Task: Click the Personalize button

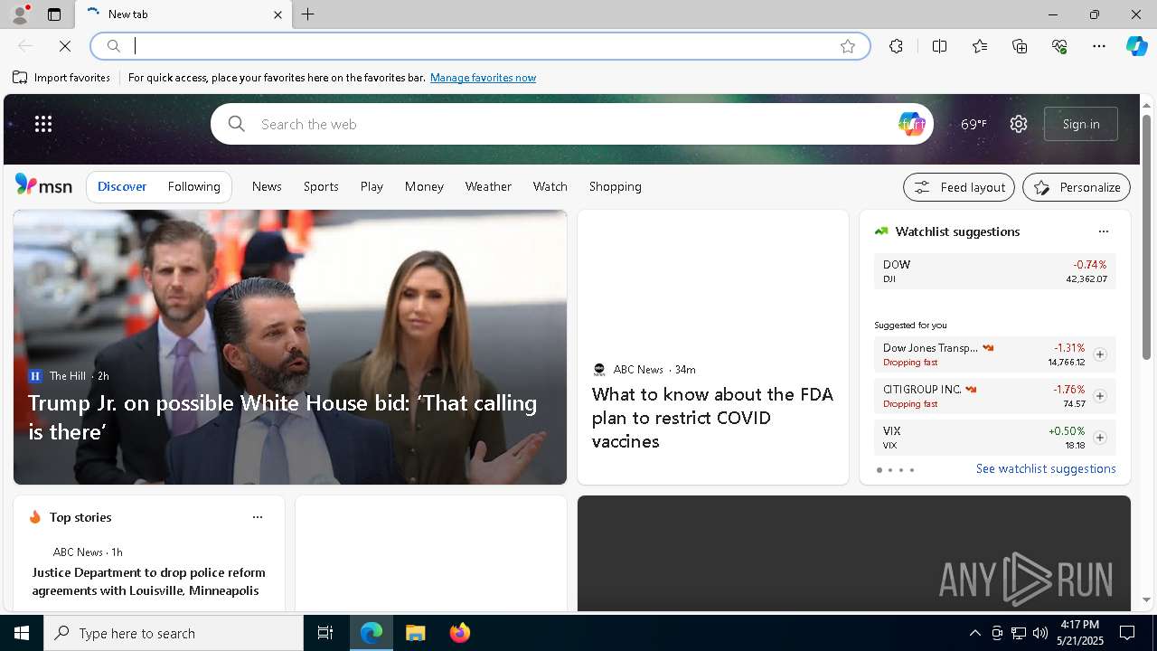Action: click(1077, 187)
